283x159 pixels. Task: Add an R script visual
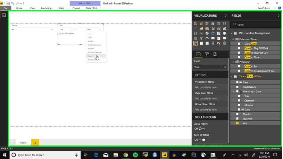click(x=213, y=43)
